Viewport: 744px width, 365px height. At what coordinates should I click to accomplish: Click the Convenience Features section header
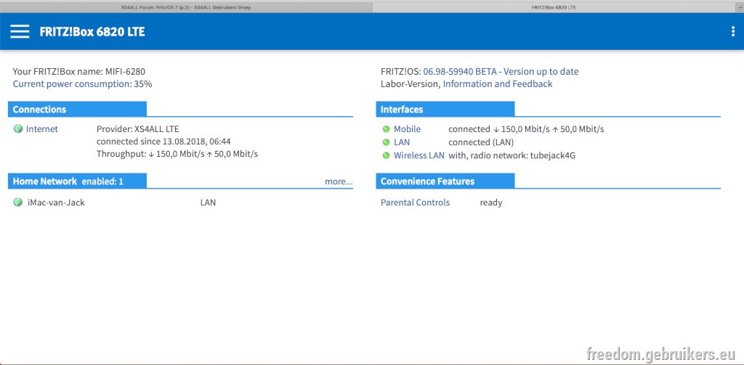pyautogui.click(x=445, y=181)
